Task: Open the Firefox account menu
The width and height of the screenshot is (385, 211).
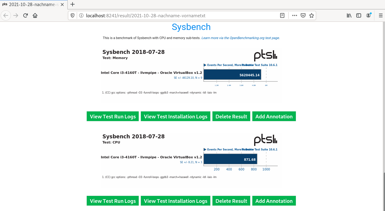Action: pyautogui.click(x=368, y=15)
